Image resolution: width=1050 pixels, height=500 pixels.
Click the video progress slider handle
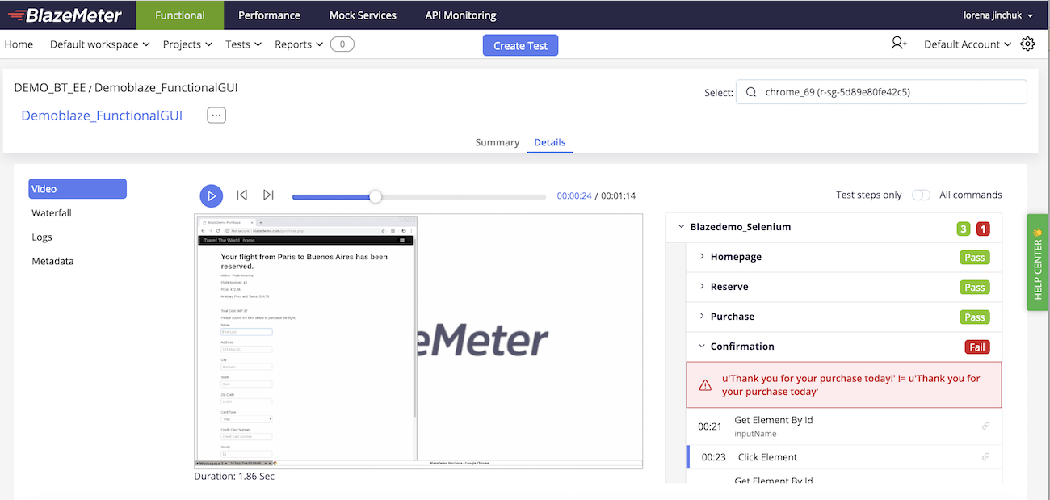375,196
